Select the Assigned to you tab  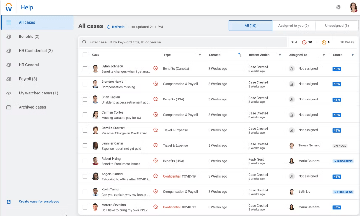pos(294,26)
